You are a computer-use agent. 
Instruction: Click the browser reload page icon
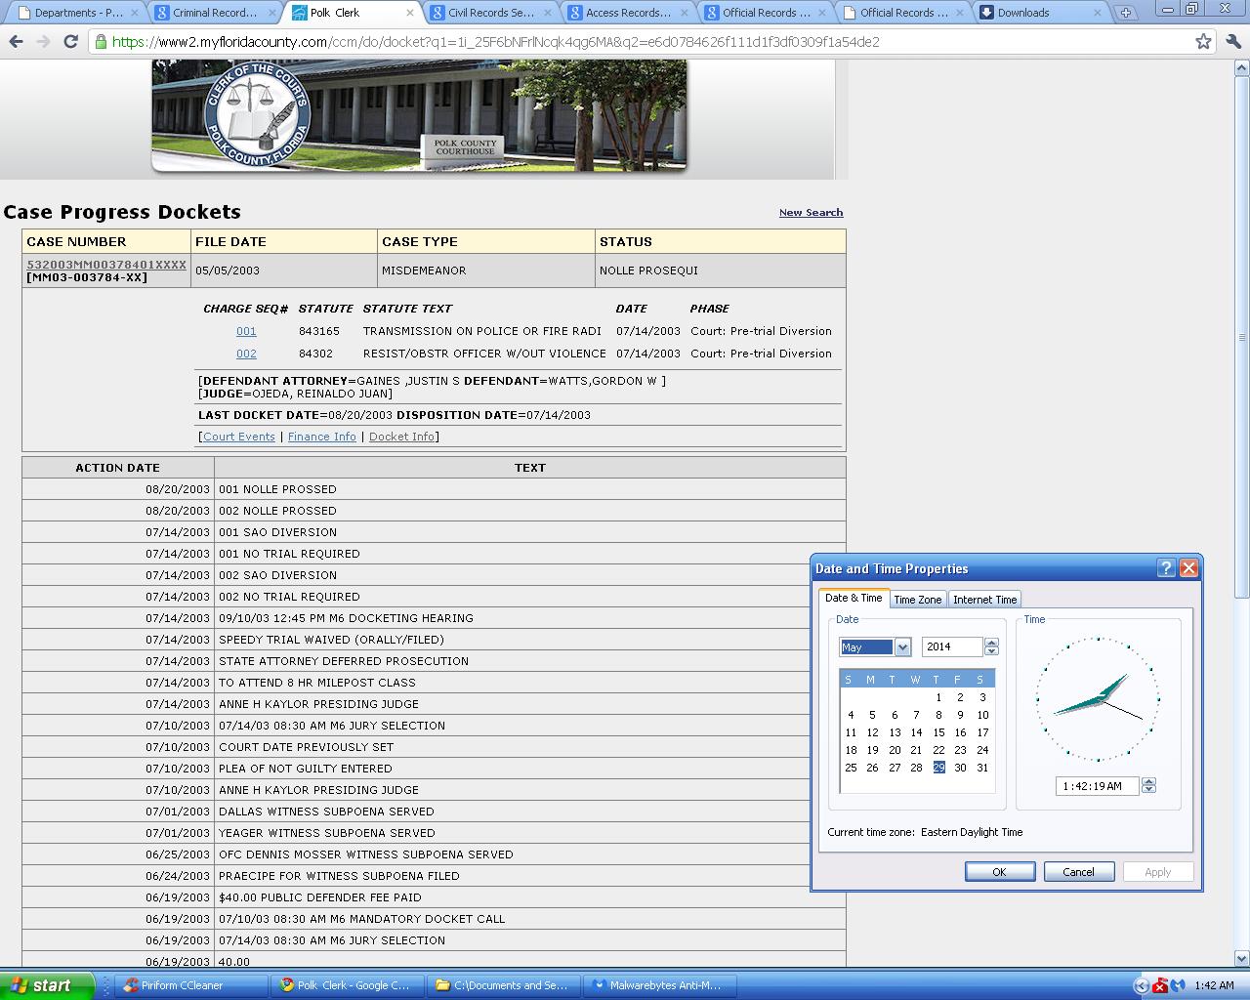pyautogui.click(x=70, y=42)
